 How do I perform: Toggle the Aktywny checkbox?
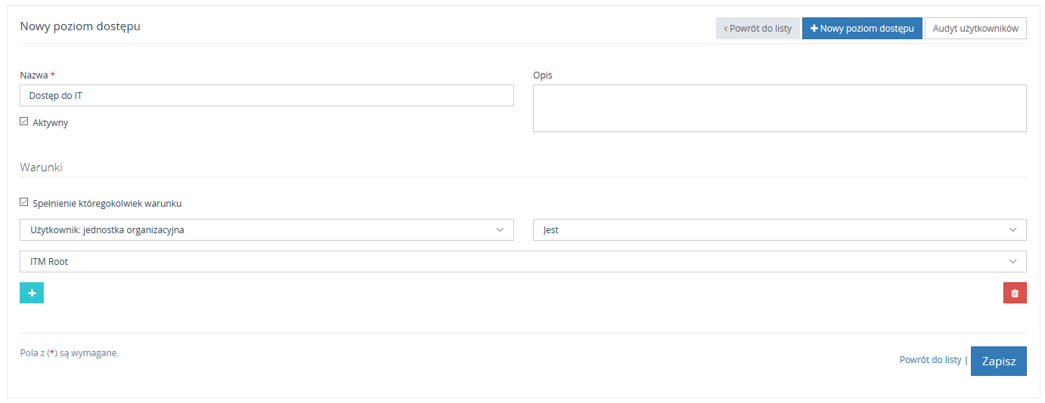24,122
